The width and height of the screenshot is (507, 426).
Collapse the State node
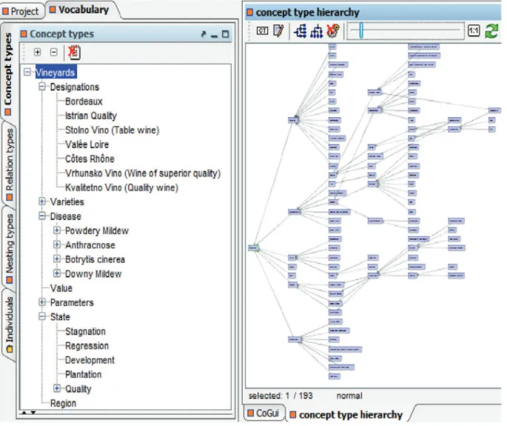[42, 316]
